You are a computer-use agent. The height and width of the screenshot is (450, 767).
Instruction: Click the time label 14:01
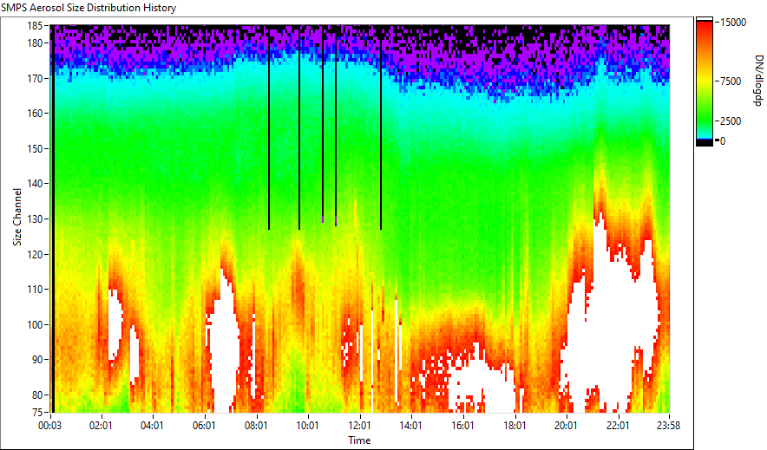[411, 426]
